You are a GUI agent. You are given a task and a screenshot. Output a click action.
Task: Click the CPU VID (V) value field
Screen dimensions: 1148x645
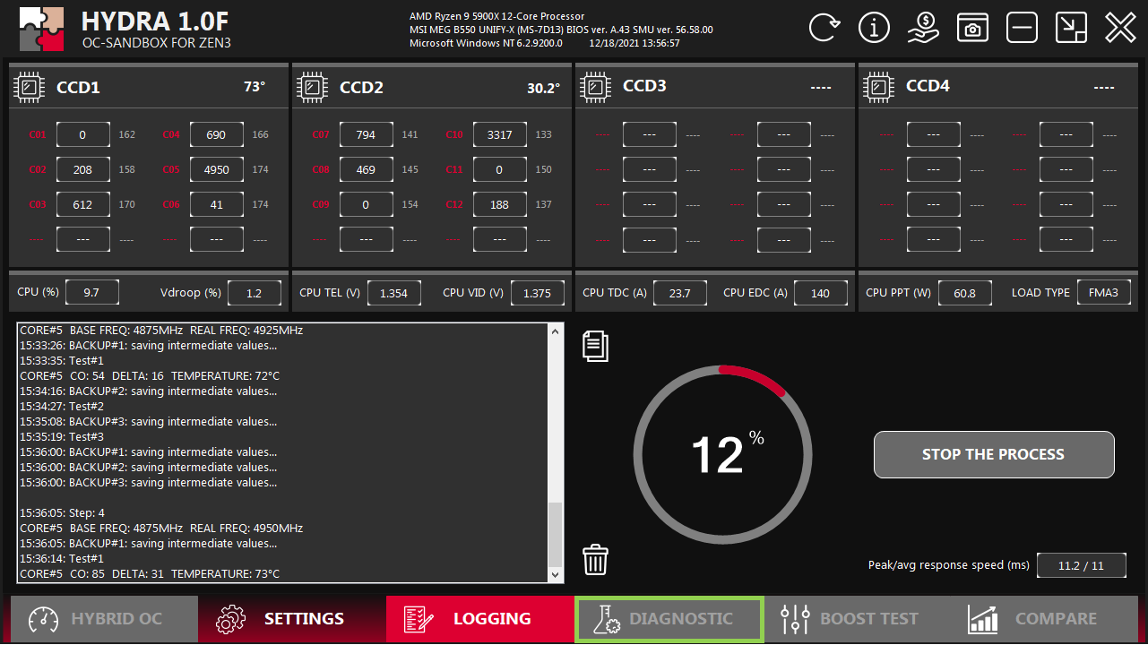point(537,293)
